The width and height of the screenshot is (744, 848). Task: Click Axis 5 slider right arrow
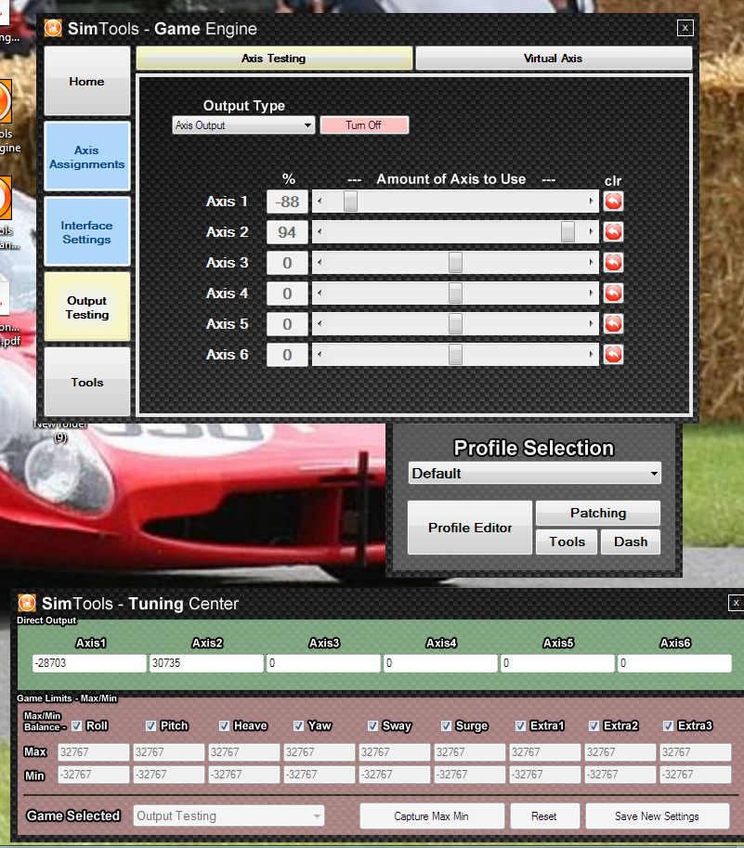(592, 324)
